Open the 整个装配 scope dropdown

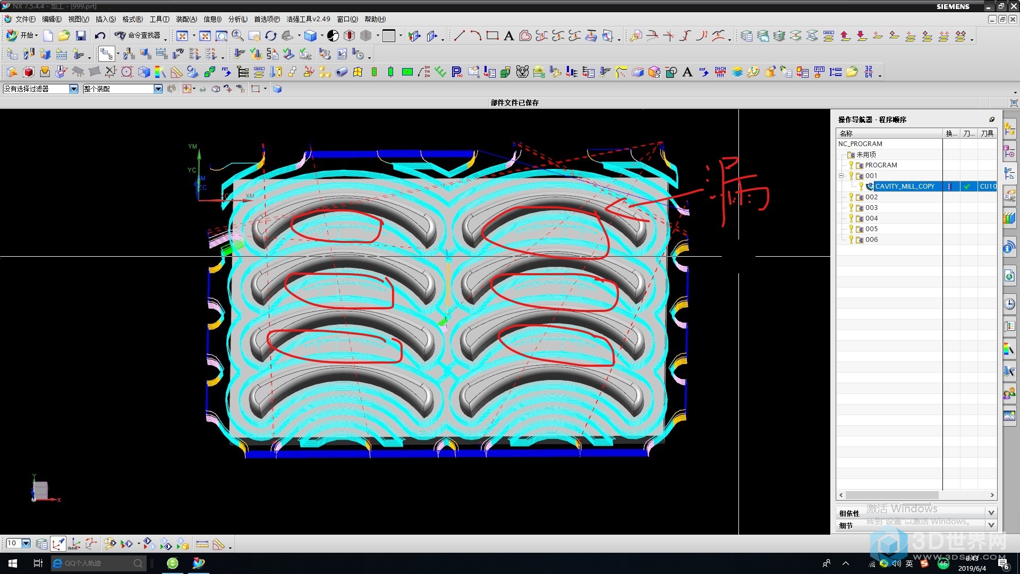coord(158,89)
